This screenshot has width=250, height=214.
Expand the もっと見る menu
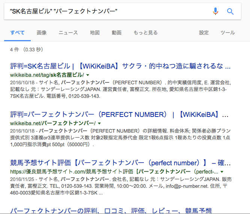pyautogui.click(x=145, y=33)
